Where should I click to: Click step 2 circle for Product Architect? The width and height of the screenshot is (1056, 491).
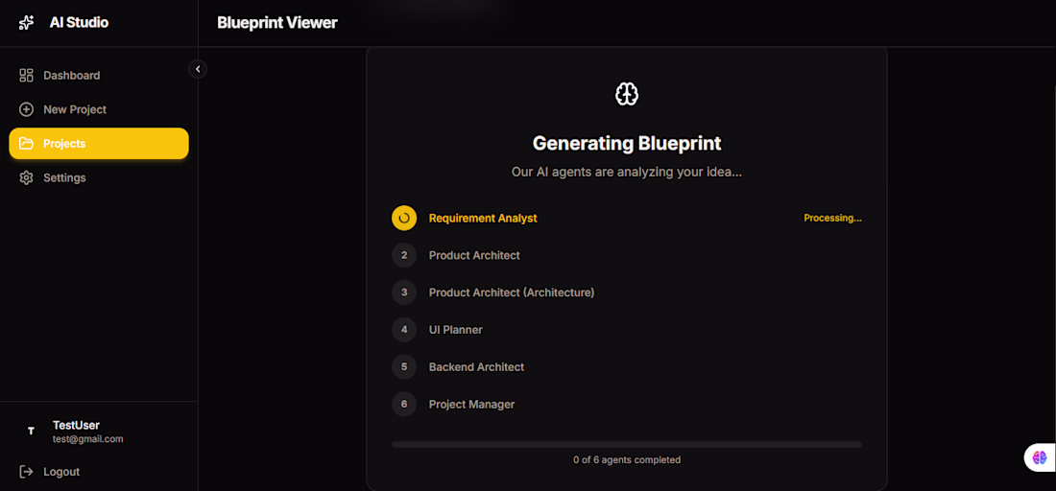pyautogui.click(x=404, y=256)
